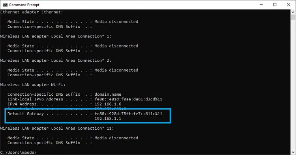
Task: Click 'Media disconnected' under Local Area Connection* 11
Action: pyautogui.click(x=116, y=138)
